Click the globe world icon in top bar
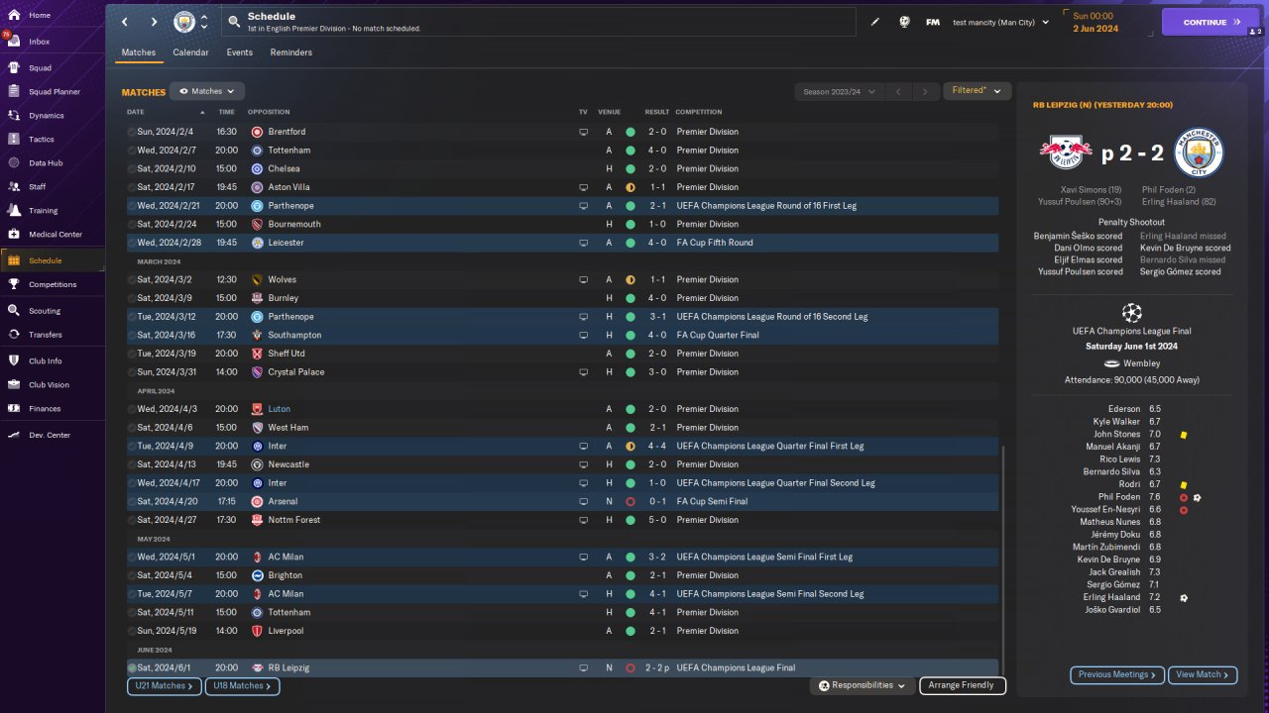This screenshot has width=1269, height=713. click(904, 22)
